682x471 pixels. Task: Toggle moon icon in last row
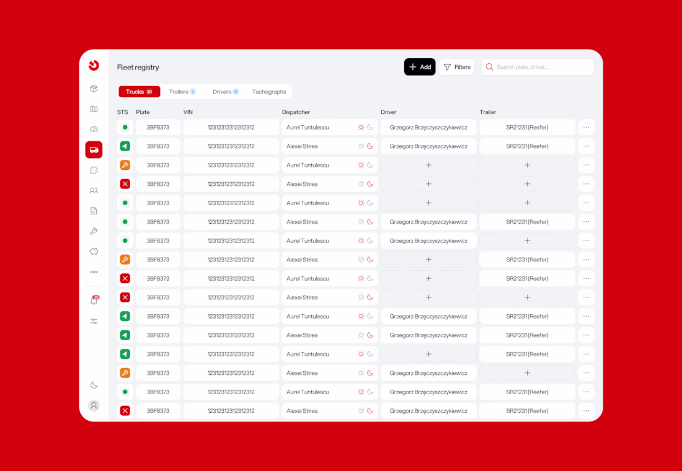[370, 410]
